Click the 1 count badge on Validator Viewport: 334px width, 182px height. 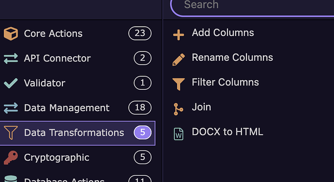coord(142,83)
